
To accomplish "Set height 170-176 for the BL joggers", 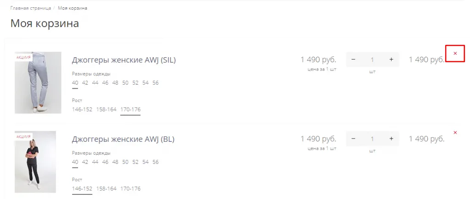I will click(130, 188).
